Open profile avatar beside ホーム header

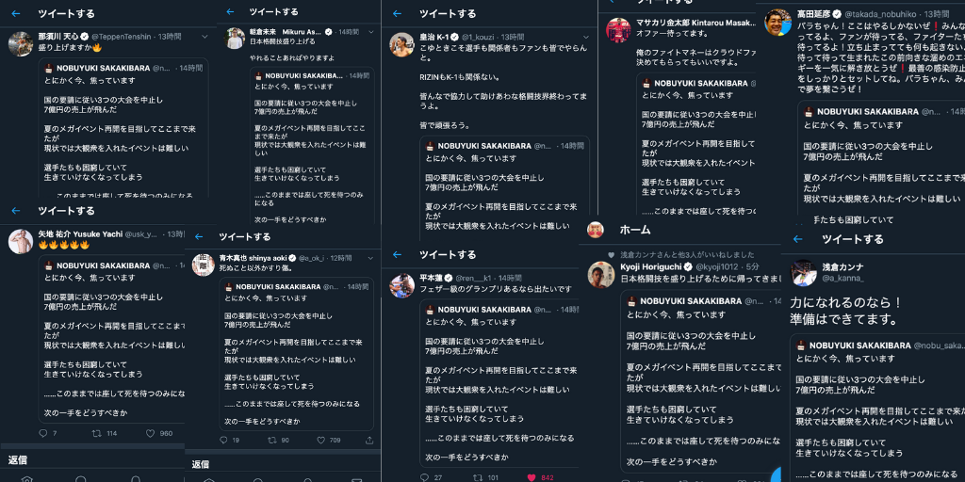click(x=595, y=230)
